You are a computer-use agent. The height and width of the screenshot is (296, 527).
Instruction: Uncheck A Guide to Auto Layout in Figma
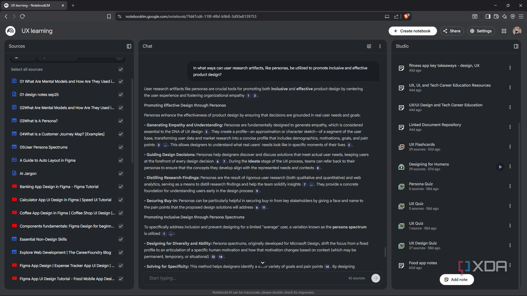(121, 160)
